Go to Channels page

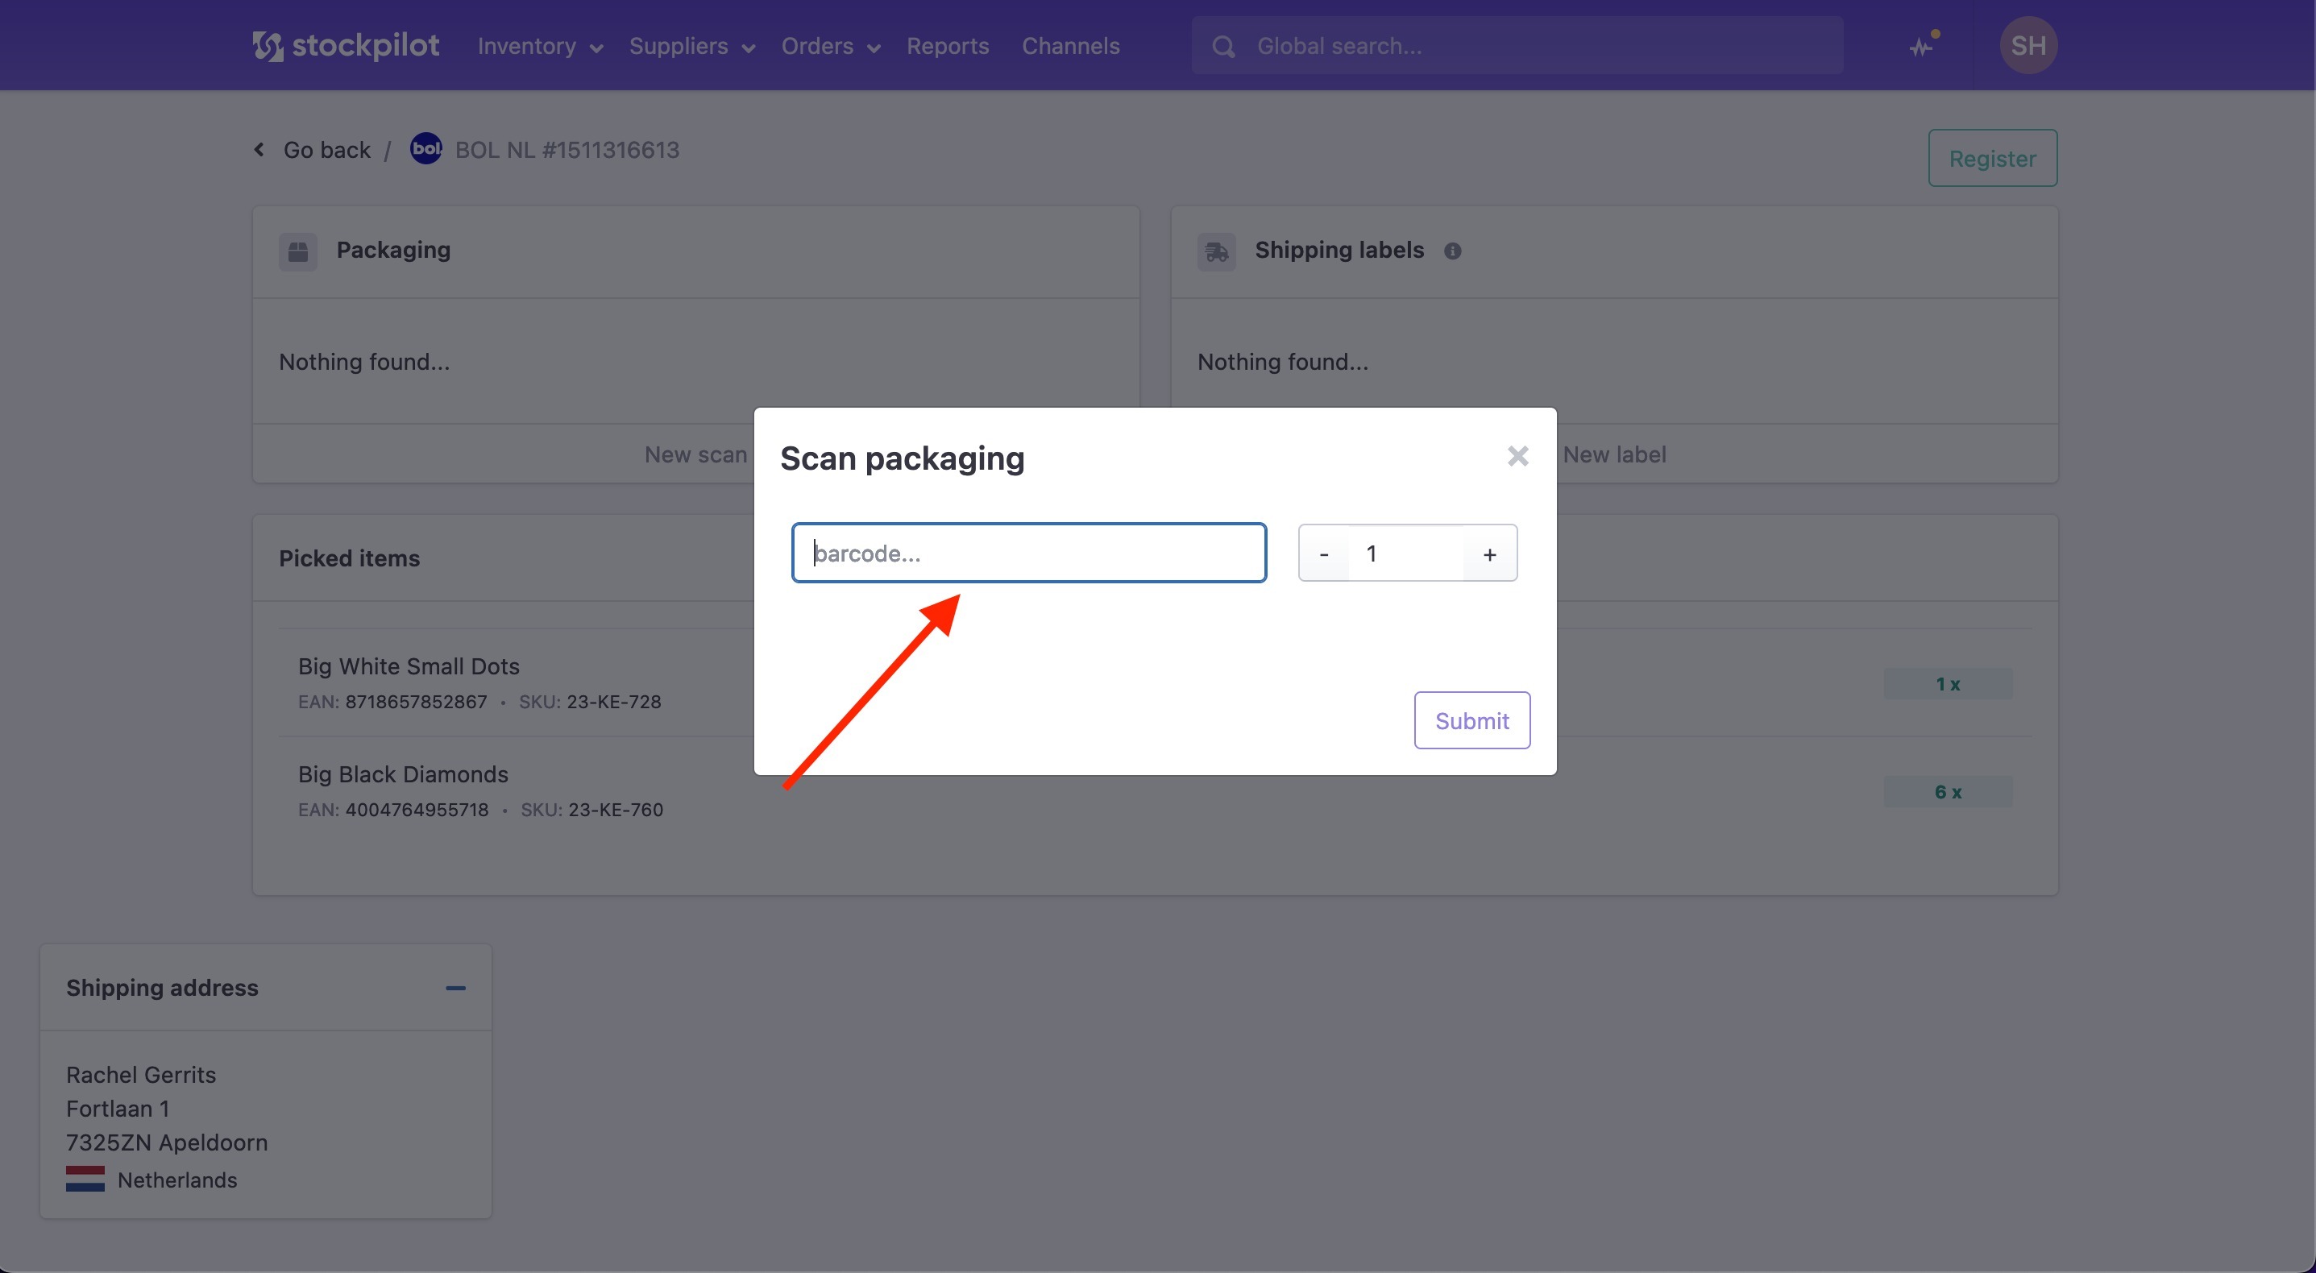coord(1071,46)
